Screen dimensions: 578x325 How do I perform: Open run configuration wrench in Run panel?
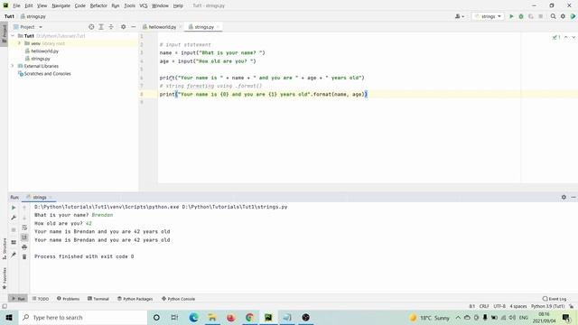point(14,218)
